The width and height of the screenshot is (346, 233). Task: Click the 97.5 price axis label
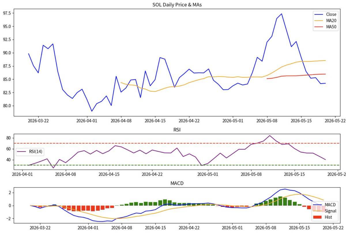point(7,13)
